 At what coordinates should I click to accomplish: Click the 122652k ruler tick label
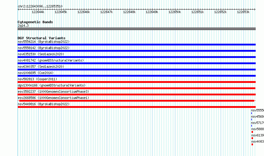tap(220, 12)
